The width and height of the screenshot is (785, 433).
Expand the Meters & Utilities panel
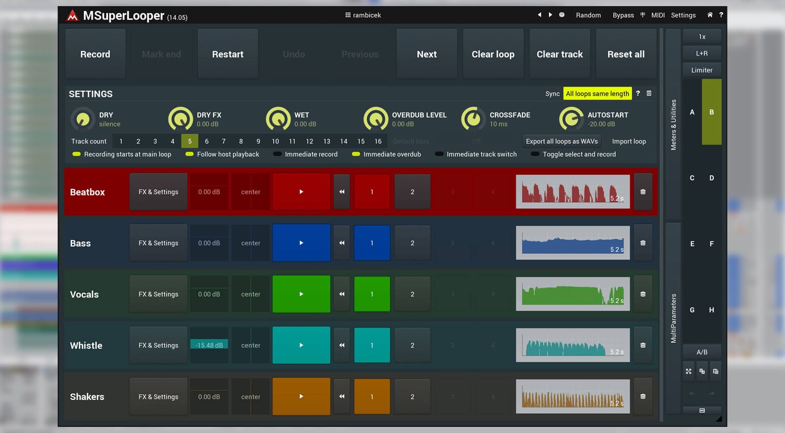[673, 124]
